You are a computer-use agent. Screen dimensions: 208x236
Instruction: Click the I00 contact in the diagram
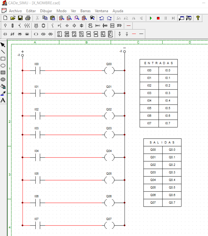[37, 71]
